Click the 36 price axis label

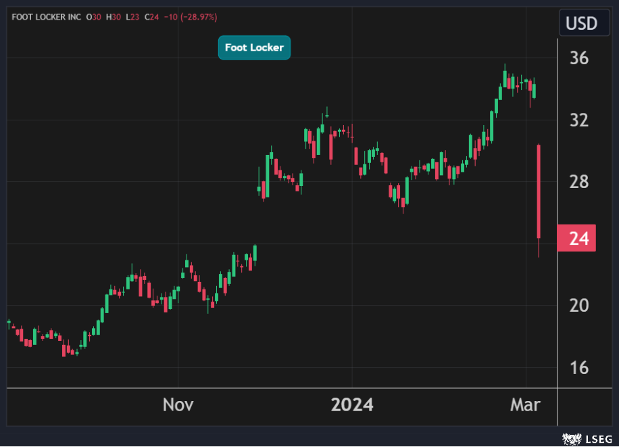click(x=579, y=59)
